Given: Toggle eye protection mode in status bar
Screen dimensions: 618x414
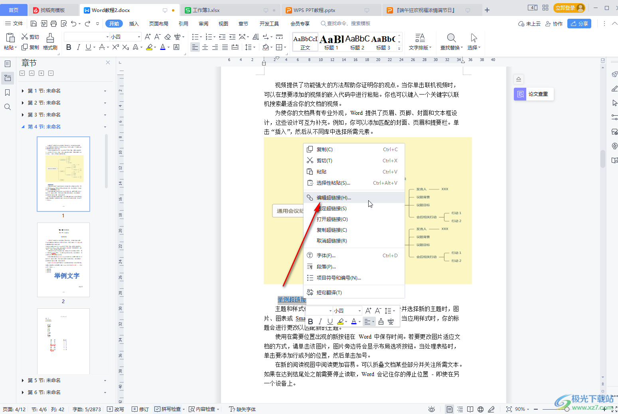Looking at the screenshot, I should pos(431,409).
